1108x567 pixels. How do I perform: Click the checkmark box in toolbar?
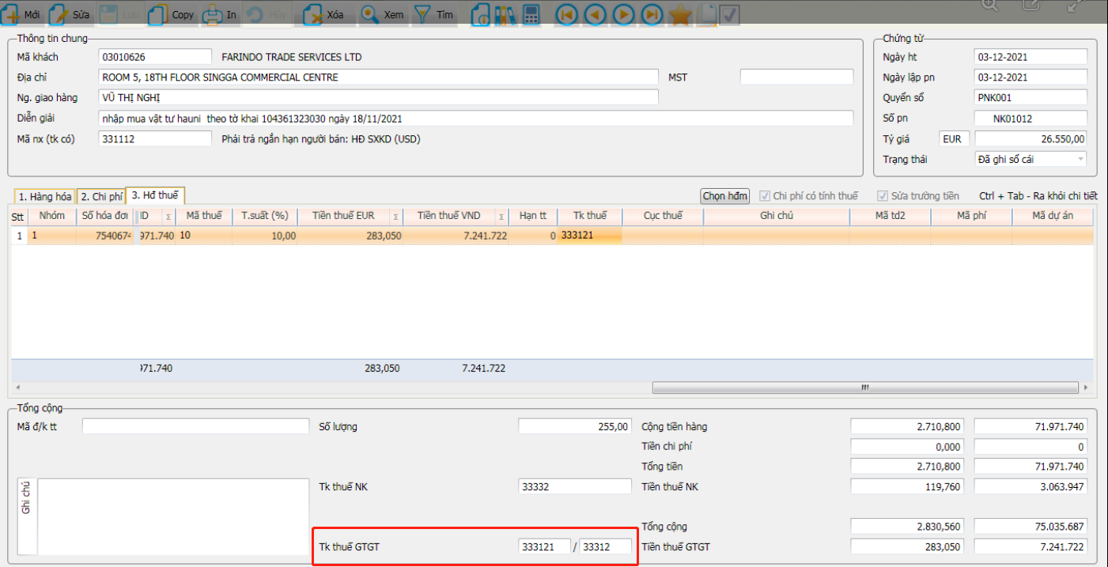point(729,14)
